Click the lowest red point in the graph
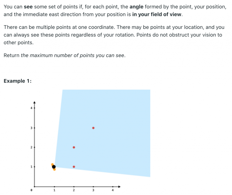 (74, 166)
